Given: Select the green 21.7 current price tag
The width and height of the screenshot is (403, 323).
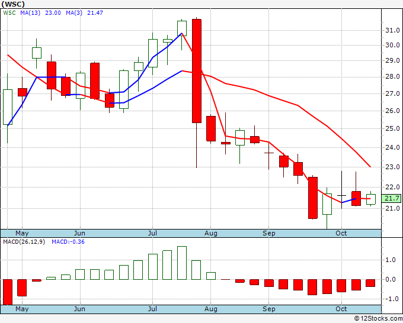Looking at the screenshot, I should (x=391, y=198).
